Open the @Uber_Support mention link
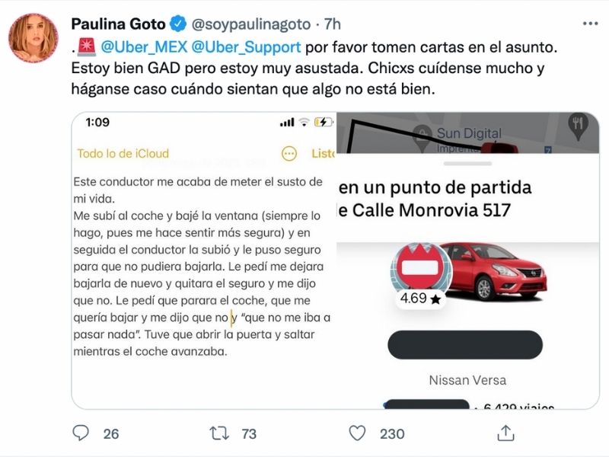The width and height of the screenshot is (609, 457). (x=246, y=47)
